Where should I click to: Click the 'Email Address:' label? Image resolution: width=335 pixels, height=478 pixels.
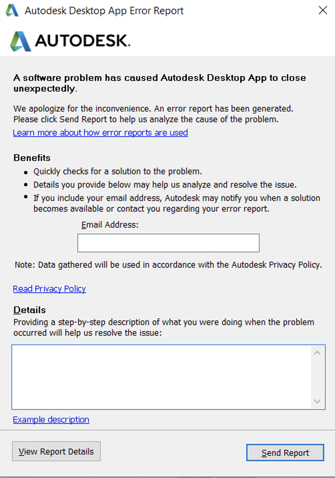[110, 225]
